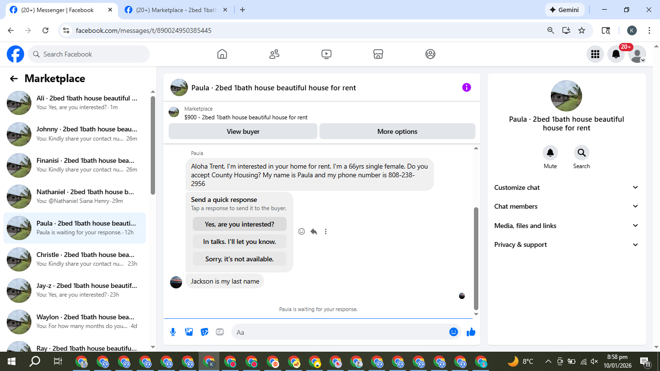Viewport: 660px width, 371px height.
Task: Open the emoji picker in message box
Action: click(x=453, y=332)
